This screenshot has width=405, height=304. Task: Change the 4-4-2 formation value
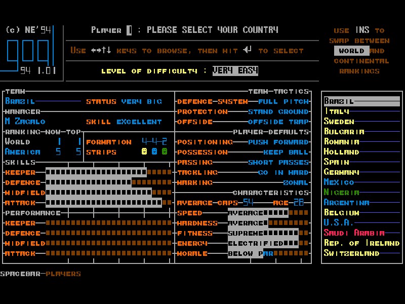point(154,142)
